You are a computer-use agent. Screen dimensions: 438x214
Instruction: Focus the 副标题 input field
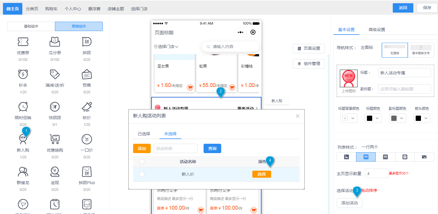[405, 89]
